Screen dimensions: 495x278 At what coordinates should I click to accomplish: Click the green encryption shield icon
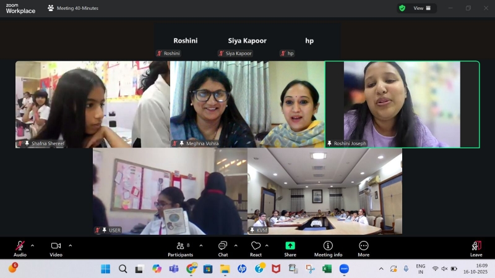402,8
